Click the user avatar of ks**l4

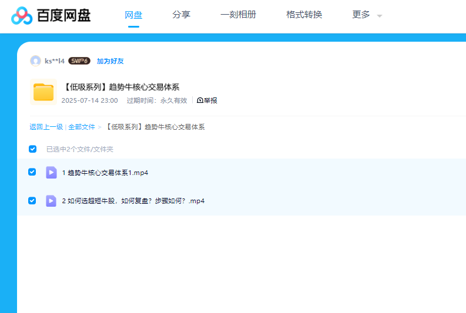(35, 61)
